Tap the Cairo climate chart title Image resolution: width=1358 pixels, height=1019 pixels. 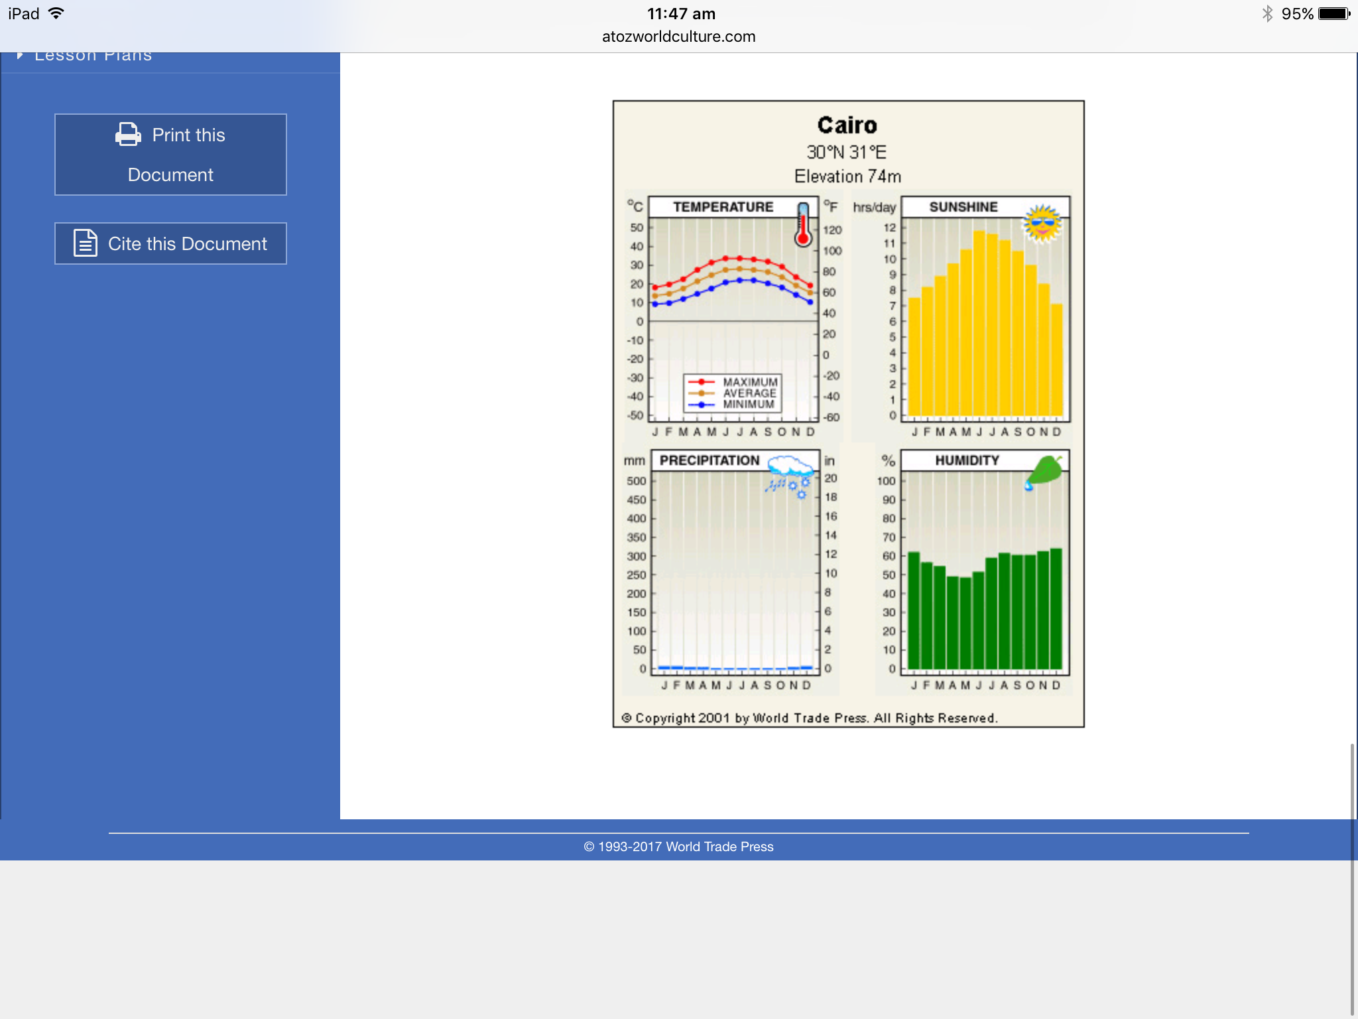[x=847, y=125]
